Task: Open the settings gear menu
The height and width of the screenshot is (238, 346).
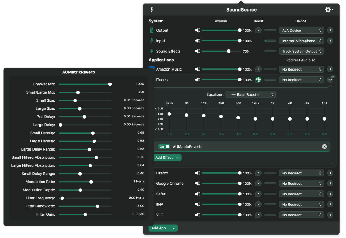Action: (x=329, y=10)
